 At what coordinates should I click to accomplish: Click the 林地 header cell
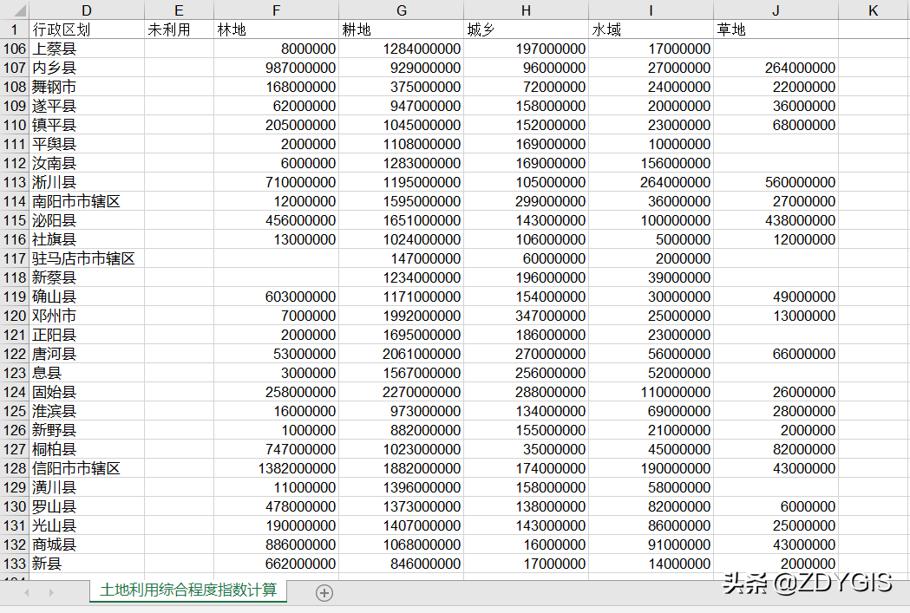(x=276, y=29)
